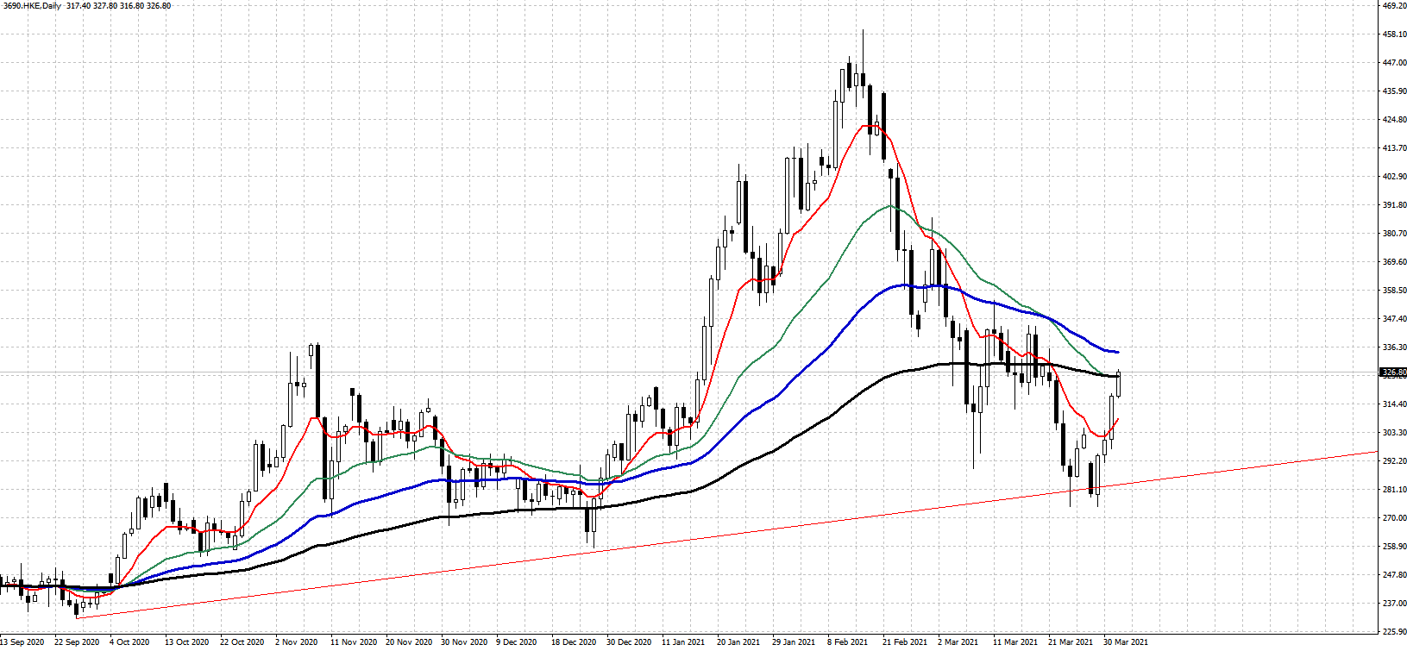The image size is (1407, 651).
Task: Select the right end of blue moving average
Action: 1118,352
